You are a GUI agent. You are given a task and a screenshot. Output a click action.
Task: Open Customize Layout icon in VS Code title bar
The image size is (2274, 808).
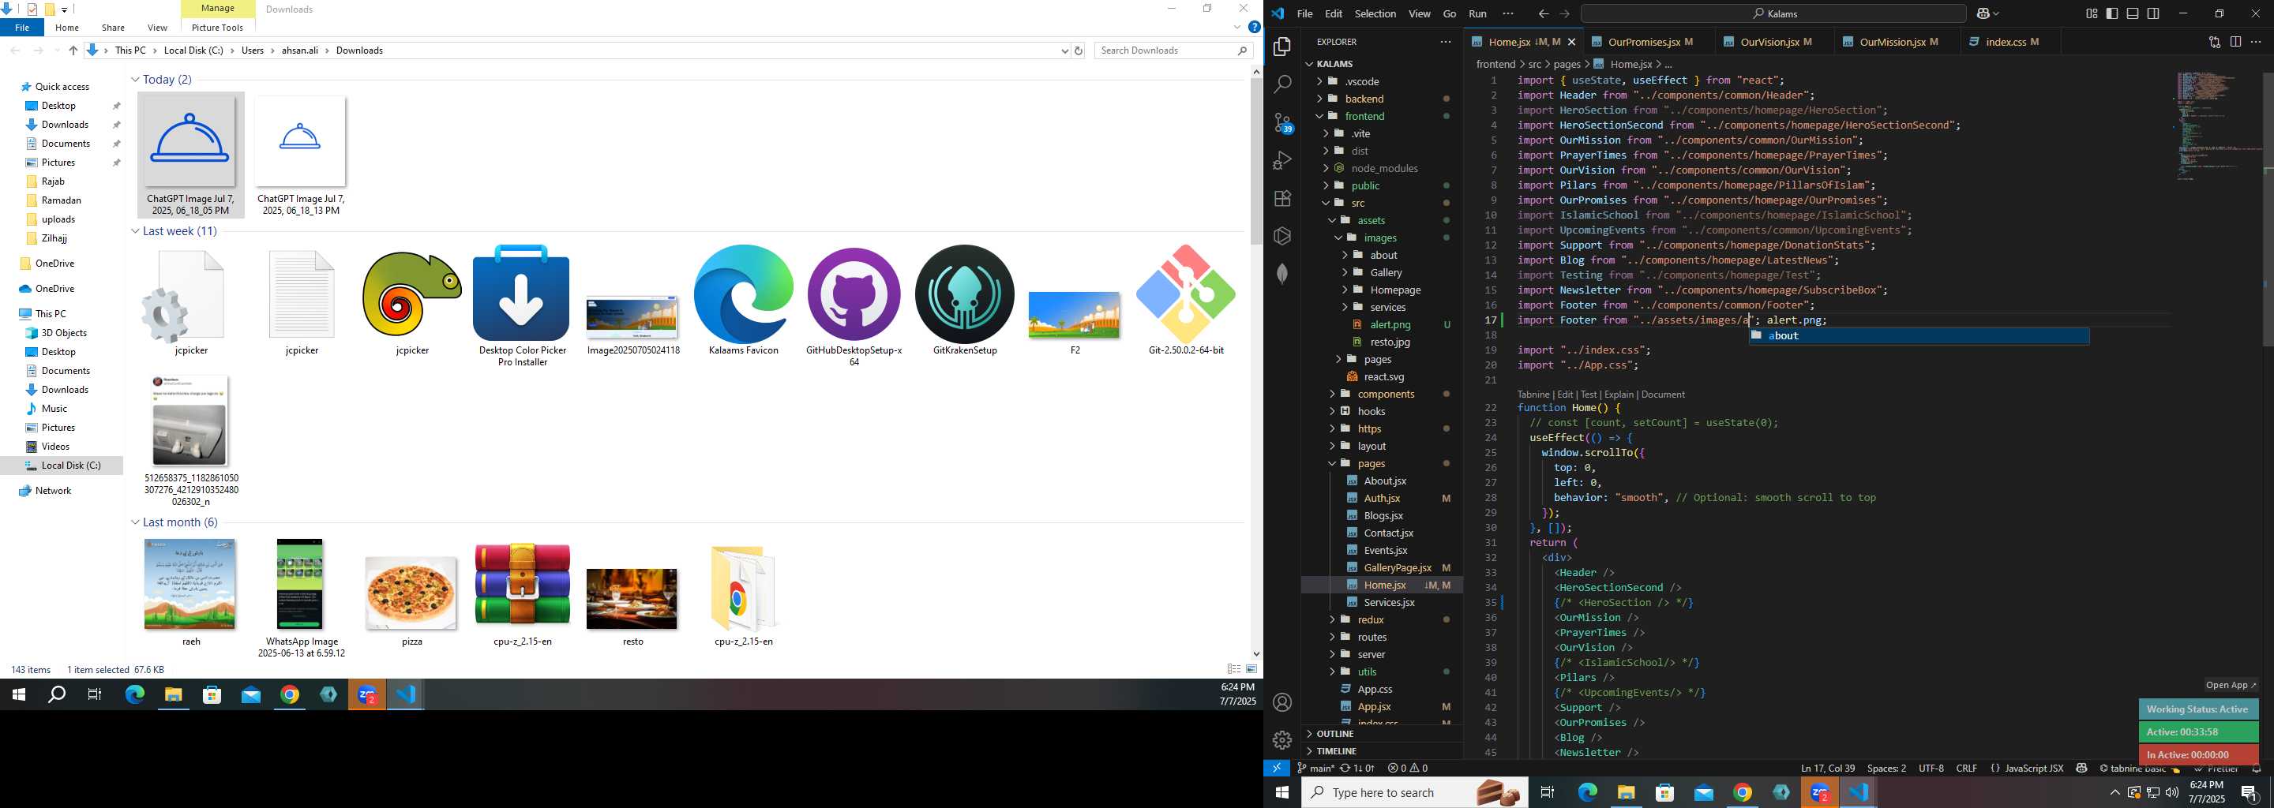click(2092, 13)
